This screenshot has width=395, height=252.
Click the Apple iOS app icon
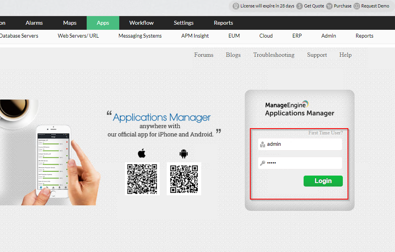pyautogui.click(x=142, y=153)
